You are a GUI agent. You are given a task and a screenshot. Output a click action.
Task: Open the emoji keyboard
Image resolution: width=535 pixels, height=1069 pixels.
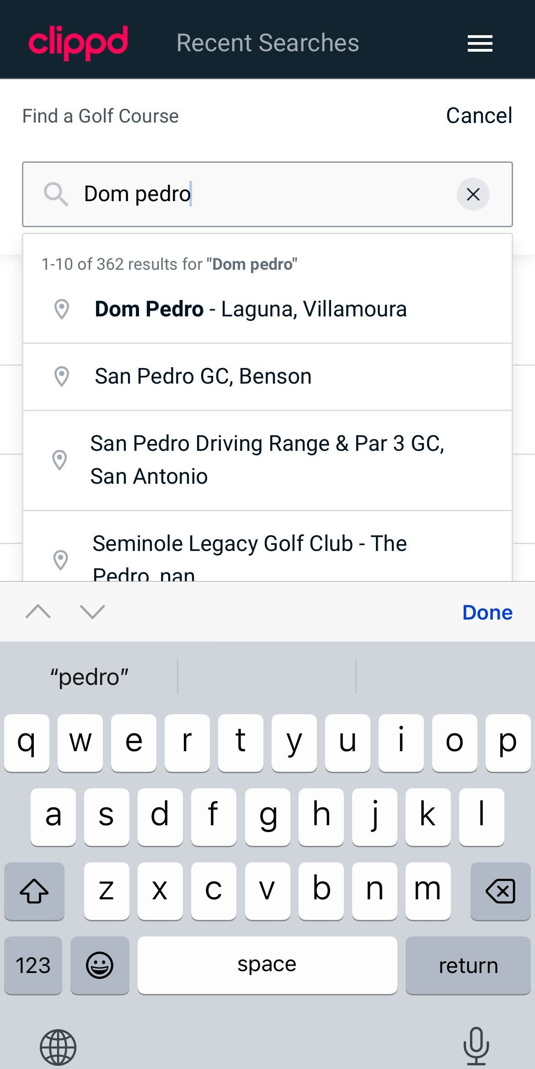pos(100,965)
